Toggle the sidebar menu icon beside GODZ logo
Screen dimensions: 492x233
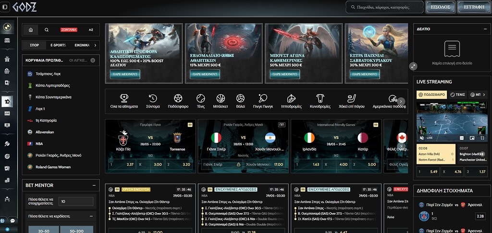tap(5, 7)
